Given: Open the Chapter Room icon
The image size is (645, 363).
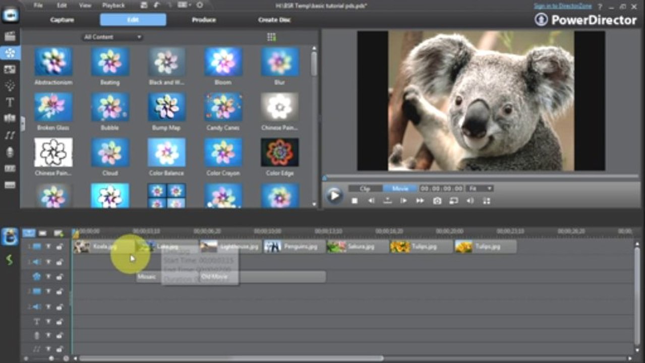Looking at the screenshot, I should (10, 168).
